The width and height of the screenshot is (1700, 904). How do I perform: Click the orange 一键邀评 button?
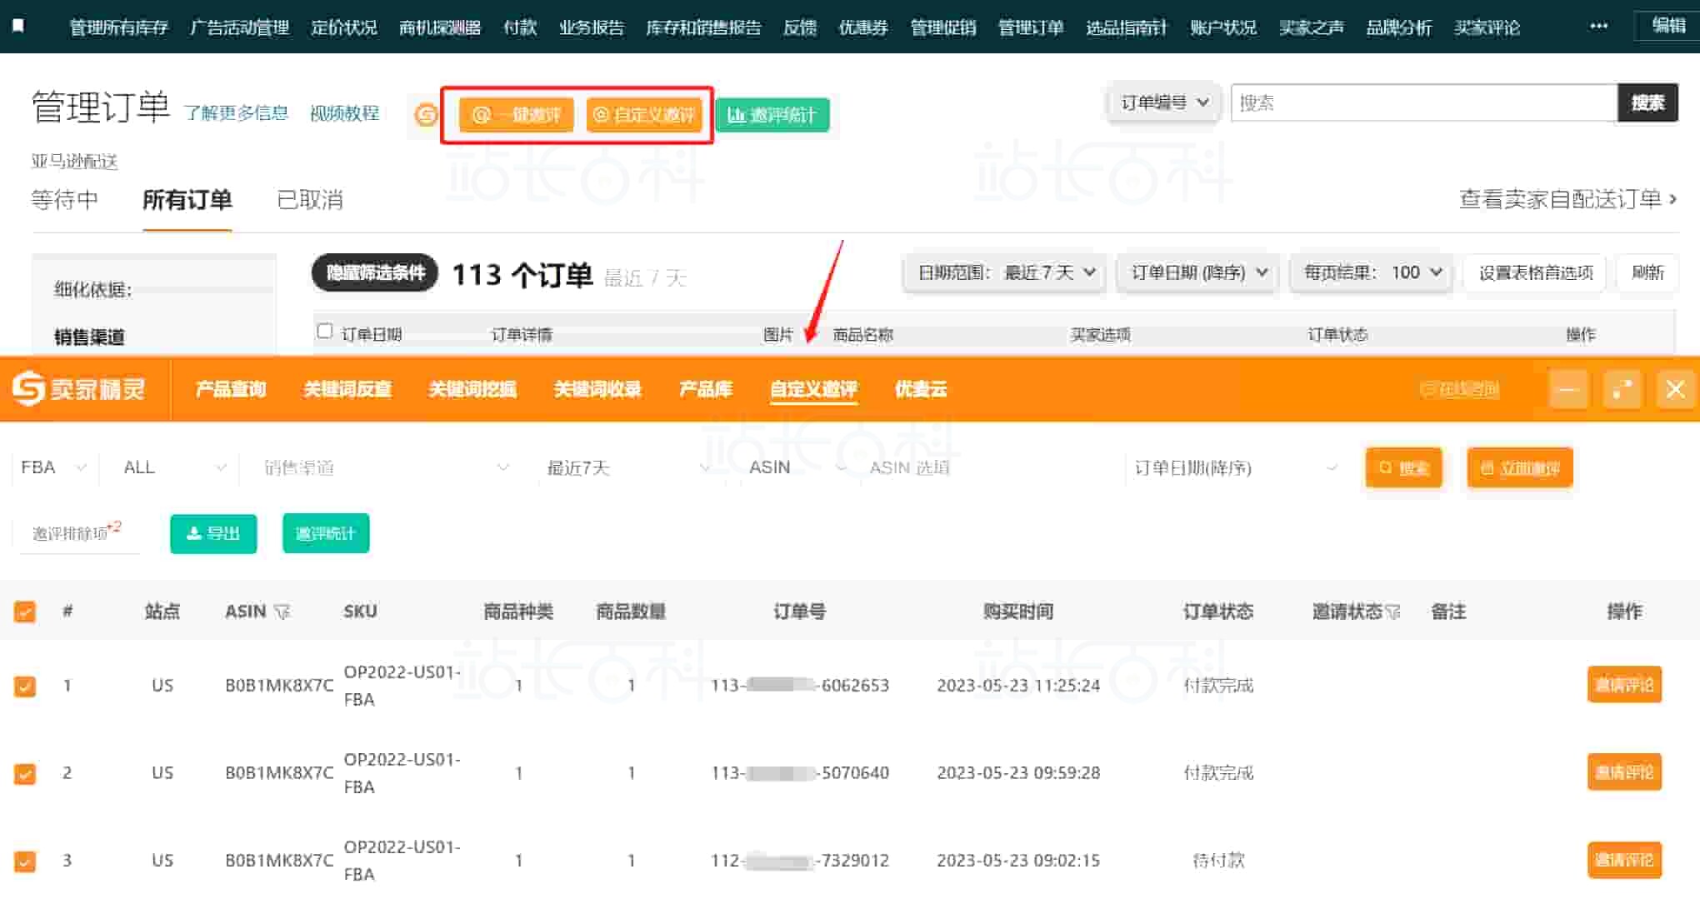pyautogui.click(x=517, y=115)
